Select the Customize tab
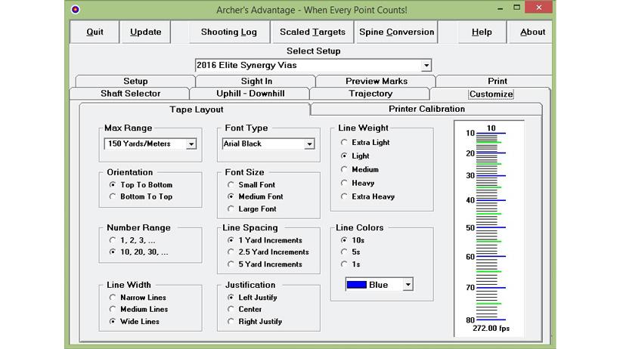 (x=491, y=94)
